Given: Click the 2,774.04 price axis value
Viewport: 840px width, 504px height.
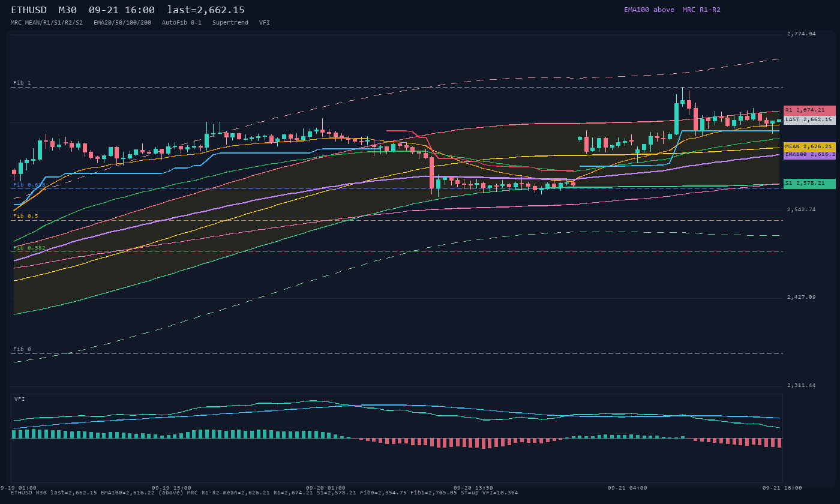Looking at the screenshot, I should (802, 34).
